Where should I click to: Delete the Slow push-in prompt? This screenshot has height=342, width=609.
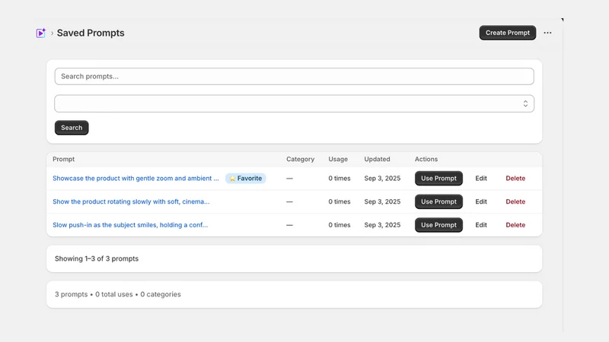515,225
